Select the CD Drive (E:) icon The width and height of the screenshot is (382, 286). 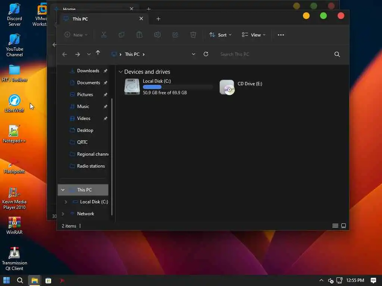tap(226, 87)
